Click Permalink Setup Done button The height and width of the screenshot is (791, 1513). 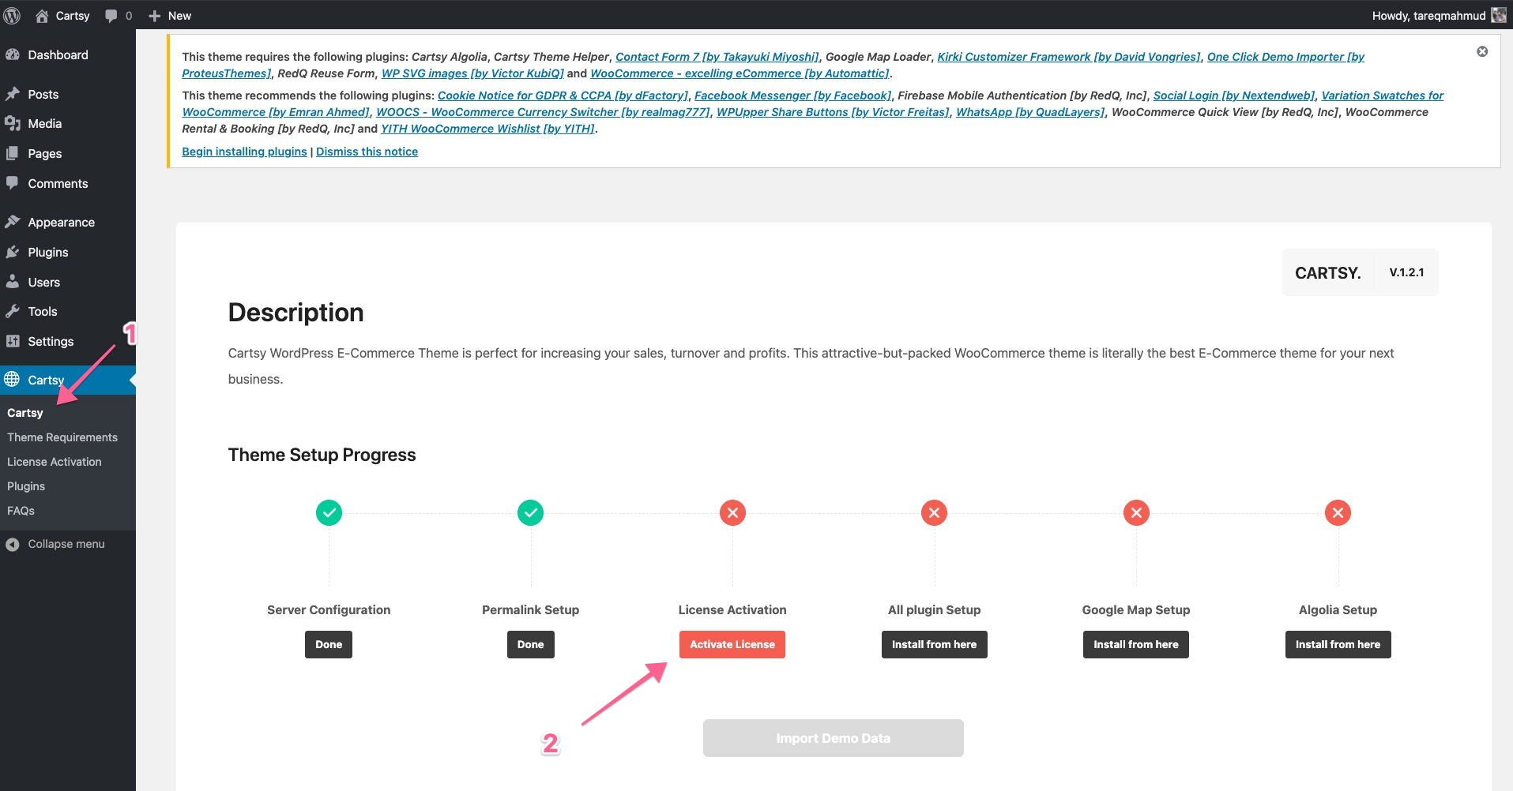(531, 644)
